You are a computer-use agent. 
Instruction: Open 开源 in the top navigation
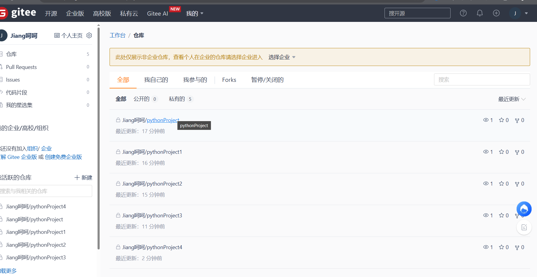click(x=51, y=13)
